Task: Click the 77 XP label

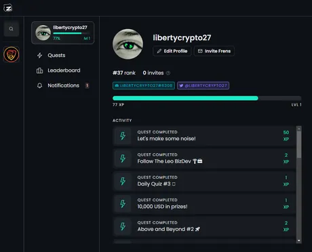Action: pyautogui.click(x=118, y=105)
